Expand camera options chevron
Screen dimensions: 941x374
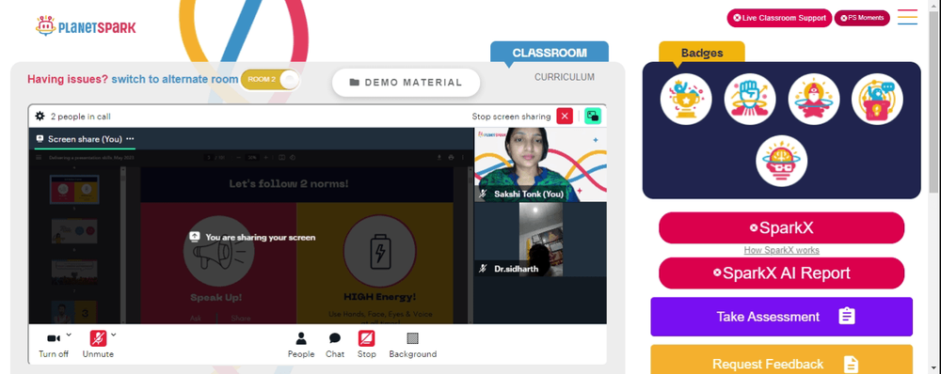(x=69, y=335)
